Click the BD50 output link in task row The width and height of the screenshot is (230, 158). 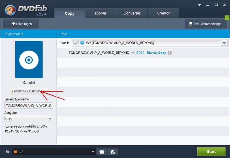pyautogui.click(x=140, y=53)
